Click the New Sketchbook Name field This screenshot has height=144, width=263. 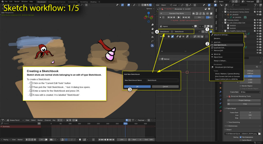(x=162, y=80)
